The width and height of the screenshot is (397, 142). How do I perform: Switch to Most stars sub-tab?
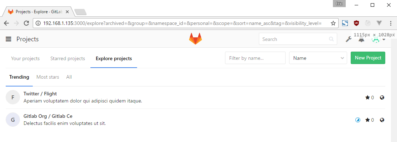tap(48, 77)
